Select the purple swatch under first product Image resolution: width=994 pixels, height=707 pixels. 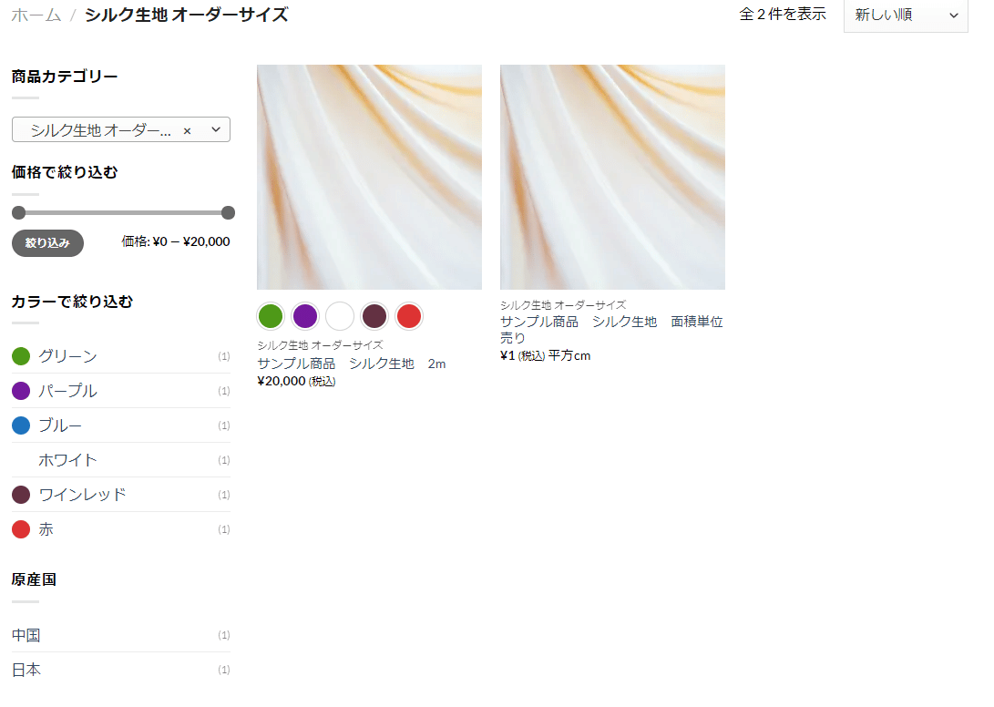coord(305,316)
